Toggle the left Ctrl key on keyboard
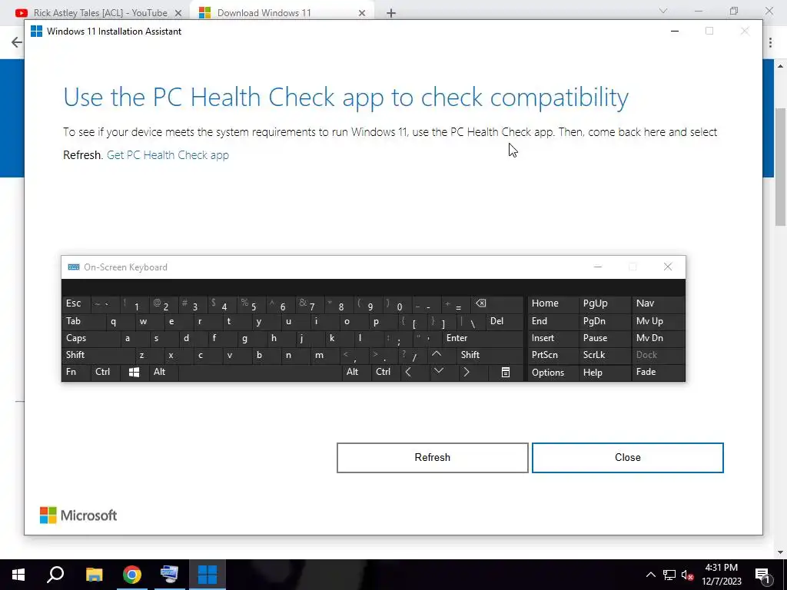 [x=106, y=373]
